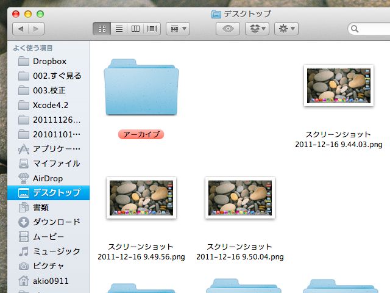Click in the Finder search field
The width and height of the screenshot is (390, 293).
(x=369, y=29)
